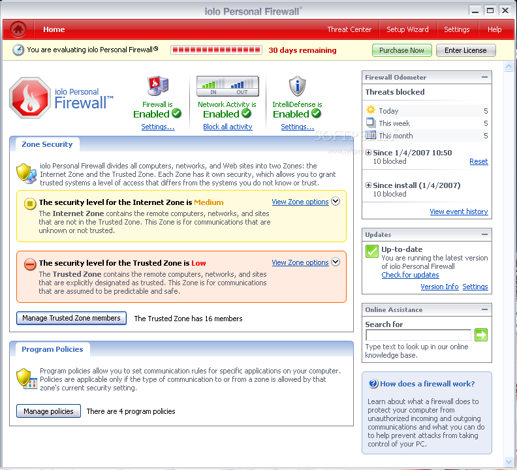Click Check for updates link
517x470 pixels.
410,275
